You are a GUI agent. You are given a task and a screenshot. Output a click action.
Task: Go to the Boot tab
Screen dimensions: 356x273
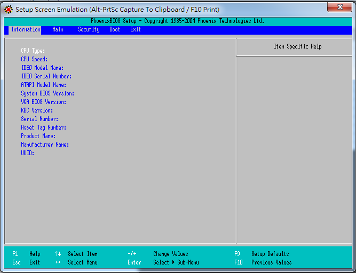click(115, 29)
